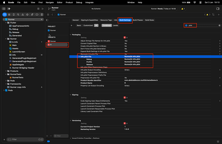Image resolution: width=222 pixels, height=144 pixels.
Task: Expand the Products group
Action: coord(6,71)
